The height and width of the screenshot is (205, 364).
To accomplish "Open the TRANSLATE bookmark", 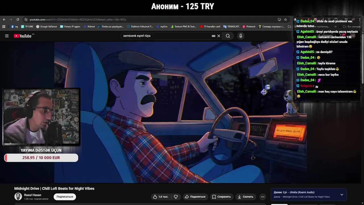I will click(x=231, y=26).
